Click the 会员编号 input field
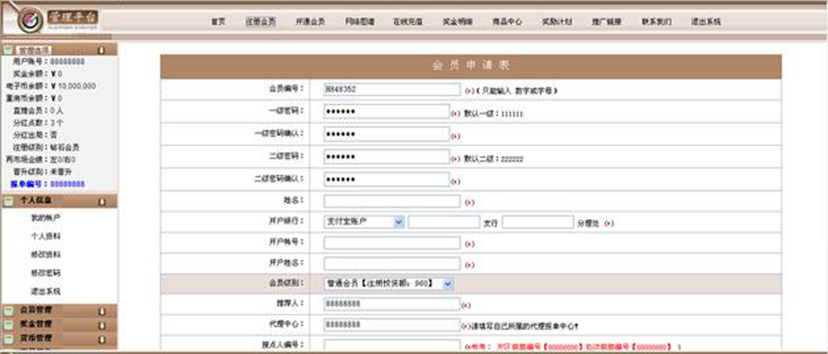828x354 pixels. [392, 89]
